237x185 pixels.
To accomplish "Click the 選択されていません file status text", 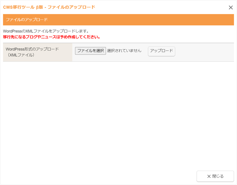I will pos(124,51).
